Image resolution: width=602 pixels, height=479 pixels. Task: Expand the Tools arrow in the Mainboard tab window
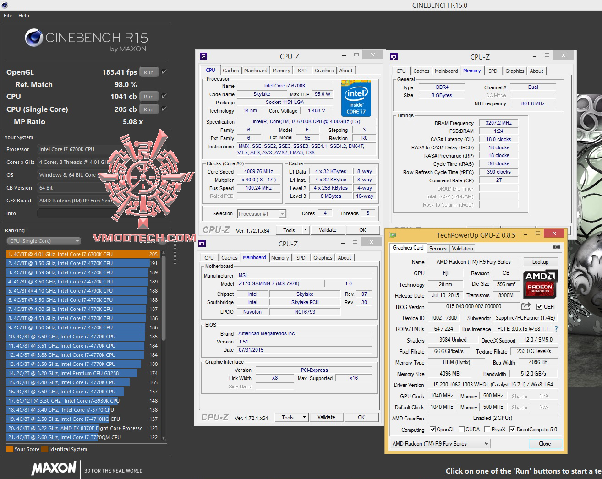(x=305, y=417)
